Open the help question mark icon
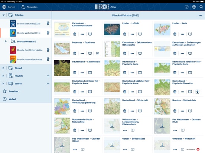205x153 pixels. tap(186, 7)
